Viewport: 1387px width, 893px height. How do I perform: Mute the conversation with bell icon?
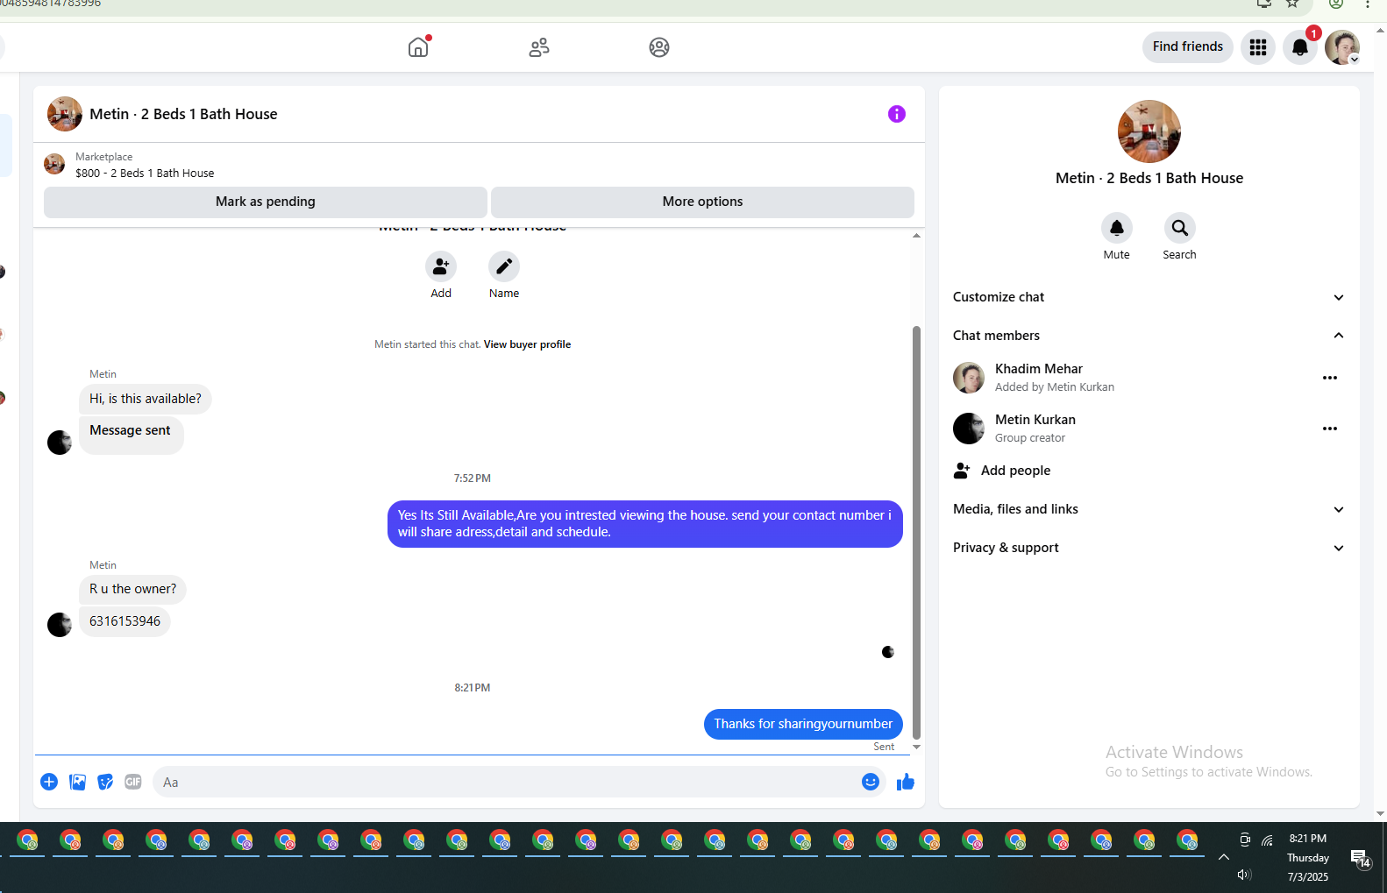point(1116,228)
